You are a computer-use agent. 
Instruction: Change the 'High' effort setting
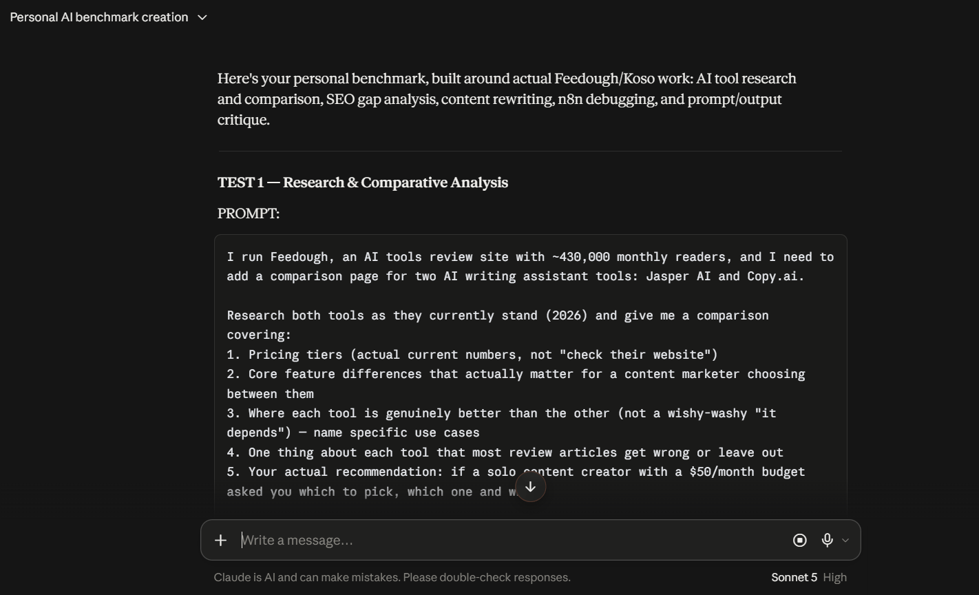coord(835,577)
